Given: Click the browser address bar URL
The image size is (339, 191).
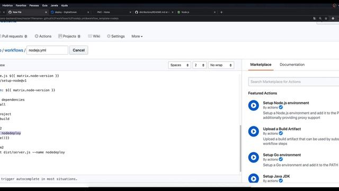Looking at the screenshot, I should [x=59, y=19].
